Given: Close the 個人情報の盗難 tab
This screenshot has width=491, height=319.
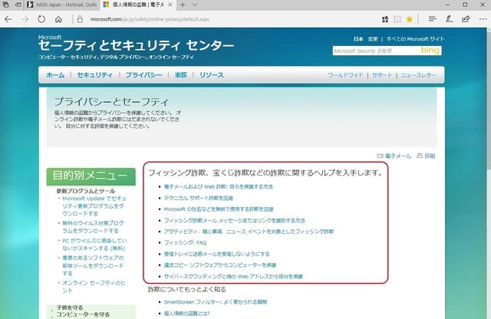Looking at the screenshot, I should coord(170,5).
